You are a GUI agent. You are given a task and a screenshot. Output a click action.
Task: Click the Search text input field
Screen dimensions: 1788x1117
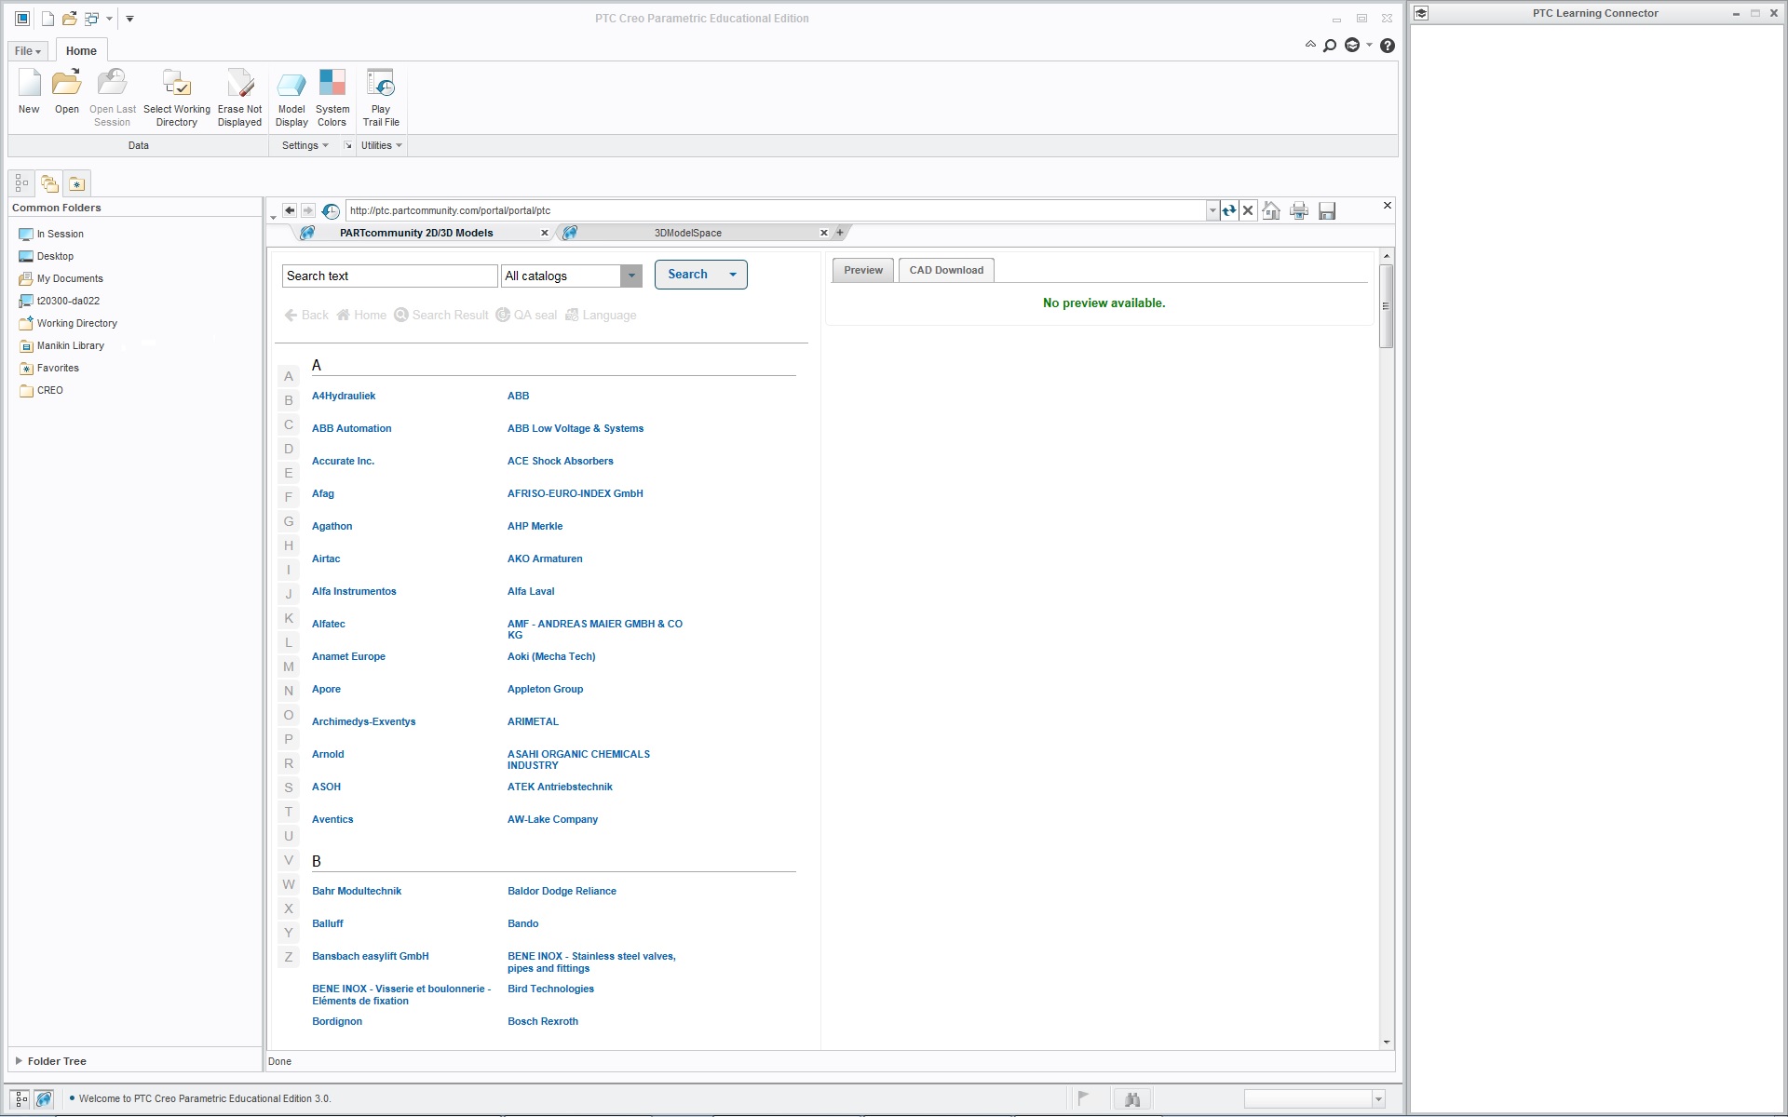tap(389, 276)
